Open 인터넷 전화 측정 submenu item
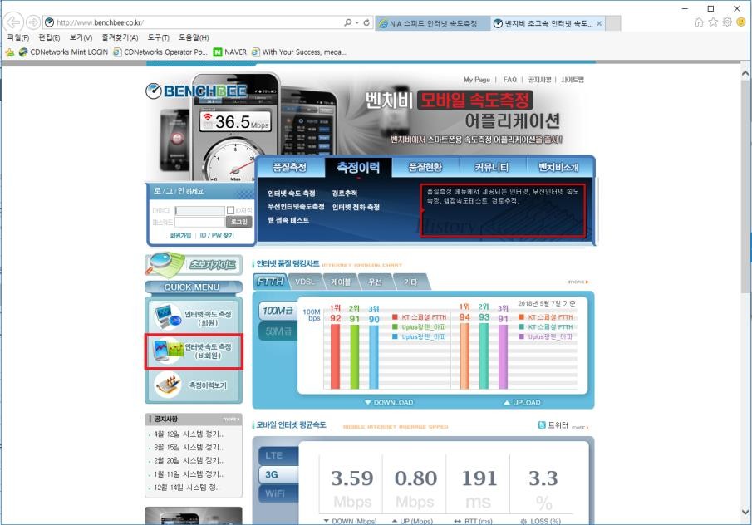752x525 pixels. pyautogui.click(x=356, y=207)
